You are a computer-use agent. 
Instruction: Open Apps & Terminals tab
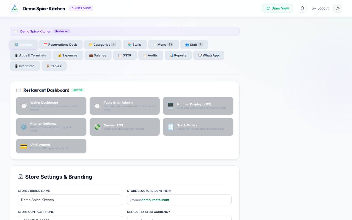(31, 55)
